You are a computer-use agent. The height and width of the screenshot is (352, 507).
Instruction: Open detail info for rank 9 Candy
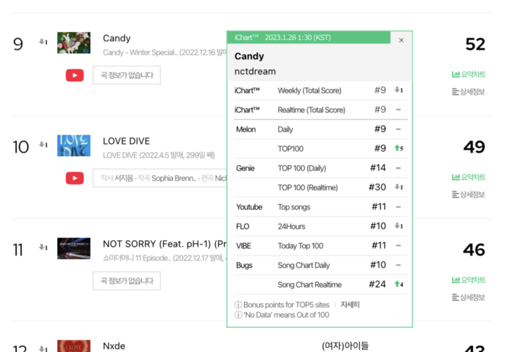coord(468,92)
